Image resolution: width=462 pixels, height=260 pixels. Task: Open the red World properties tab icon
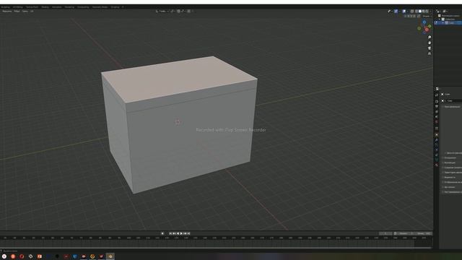pos(437,122)
